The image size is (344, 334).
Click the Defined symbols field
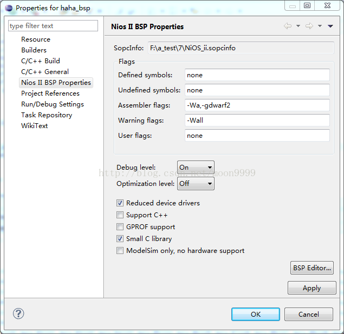257,75
